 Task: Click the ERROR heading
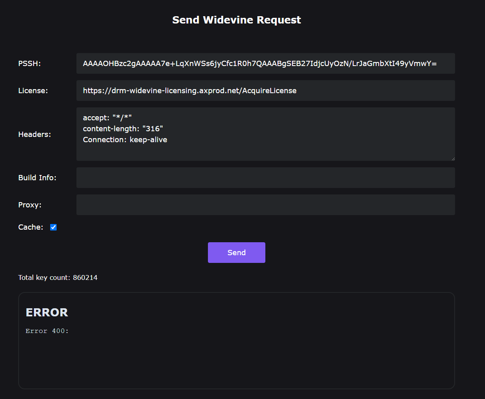coord(47,312)
